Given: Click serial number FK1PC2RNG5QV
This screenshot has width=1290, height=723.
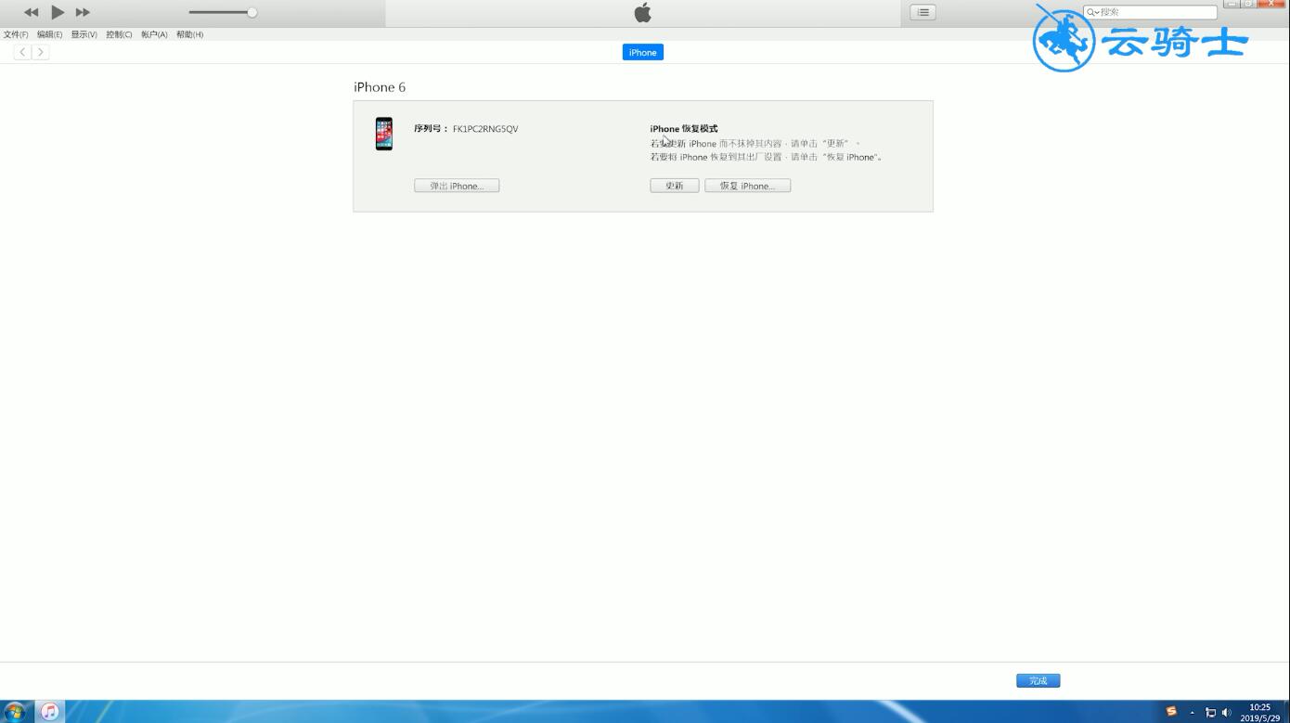Looking at the screenshot, I should tap(485, 129).
